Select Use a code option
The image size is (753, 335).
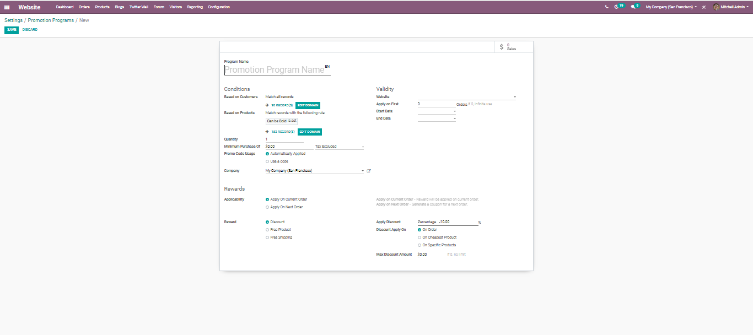267,161
